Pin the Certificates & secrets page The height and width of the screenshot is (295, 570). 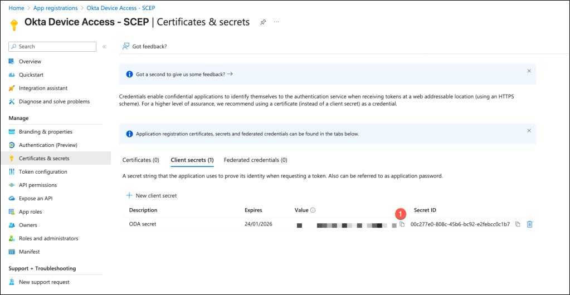pos(263,22)
